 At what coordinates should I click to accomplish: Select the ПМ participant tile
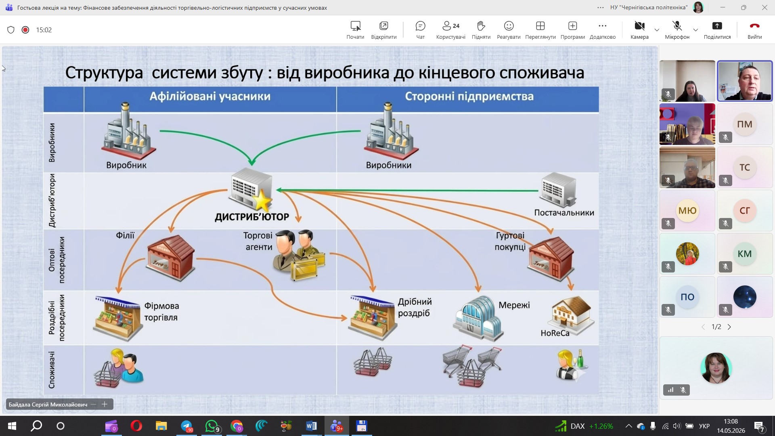click(745, 124)
